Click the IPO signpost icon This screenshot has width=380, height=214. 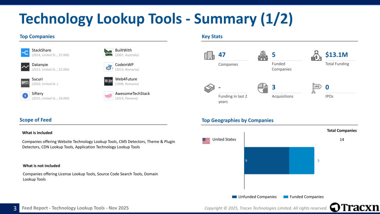[316, 88]
